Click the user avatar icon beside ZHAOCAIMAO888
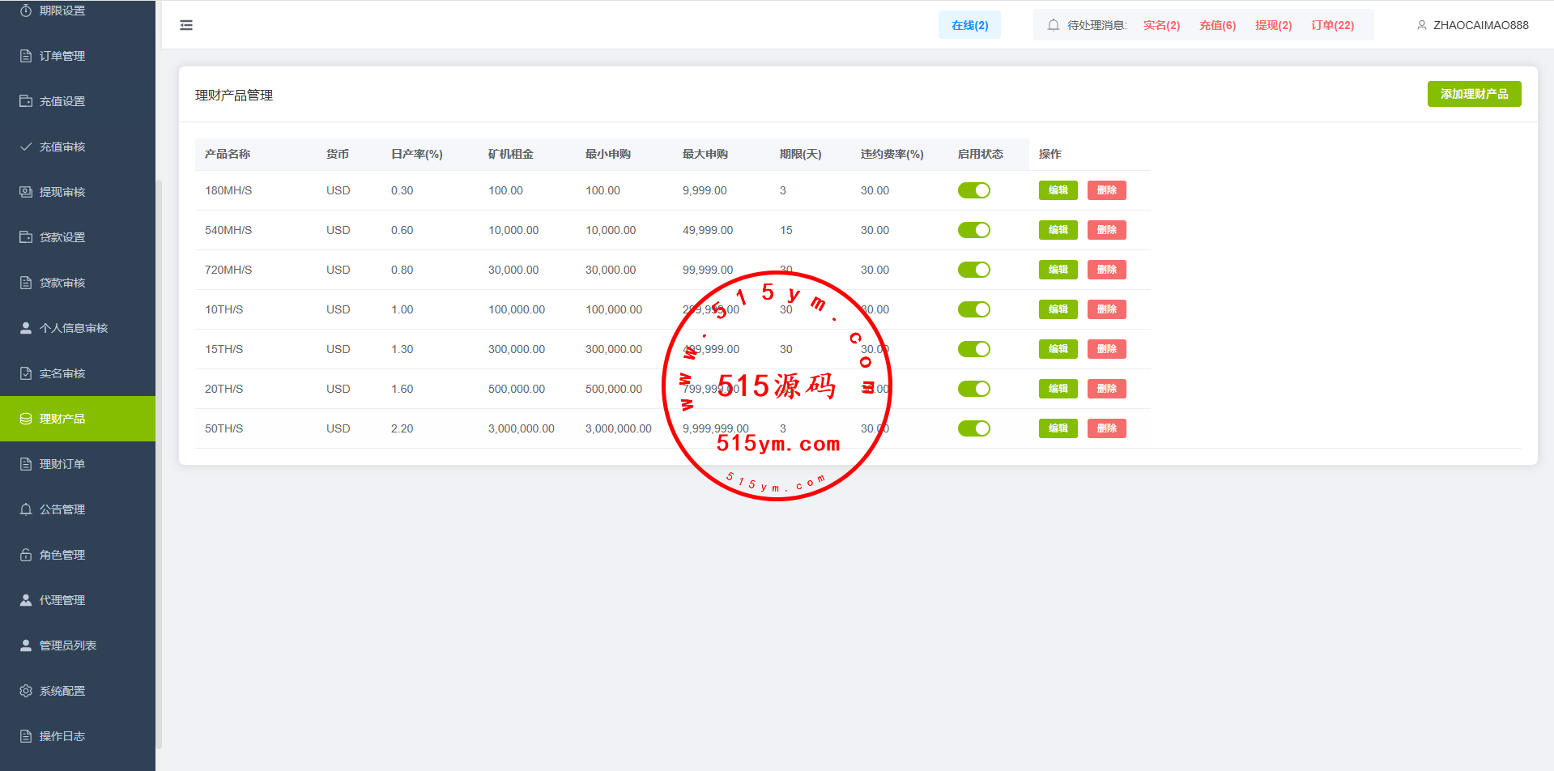The width and height of the screenshot is (1554, 771). coord(1421,25)
